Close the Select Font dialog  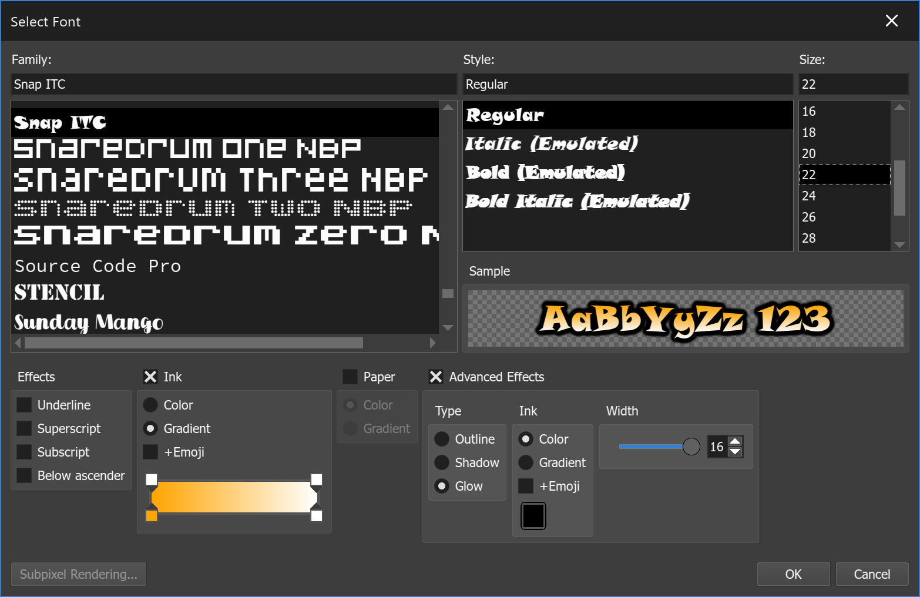click(891, 21)
